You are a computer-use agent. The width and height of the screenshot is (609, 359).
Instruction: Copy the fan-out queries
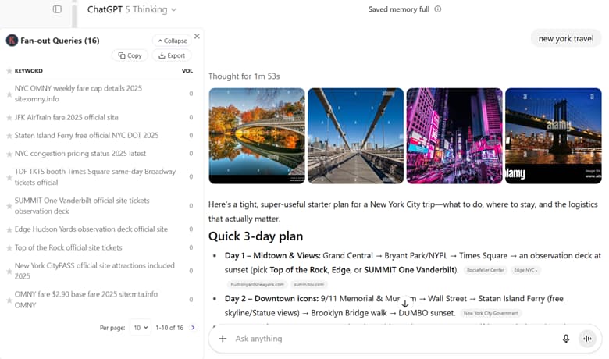(130, 55)
